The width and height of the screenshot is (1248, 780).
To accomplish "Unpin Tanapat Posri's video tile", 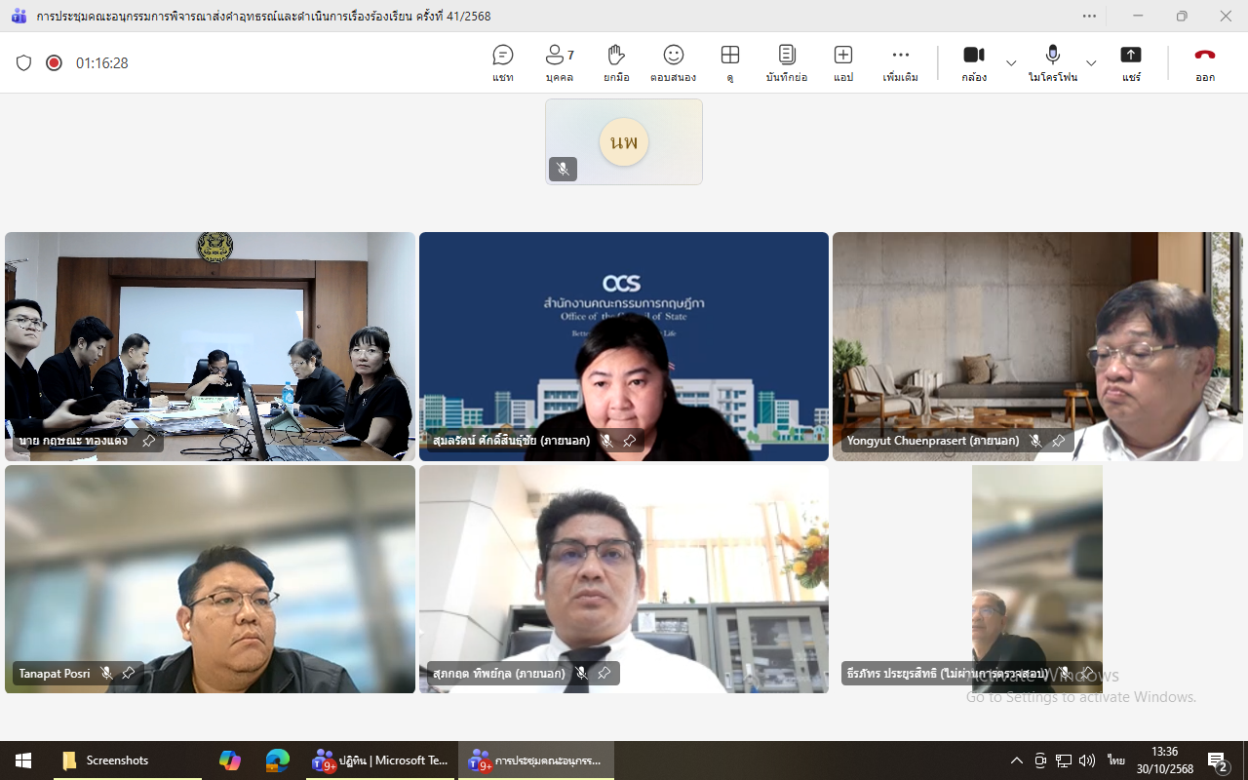I will [129, 674].
